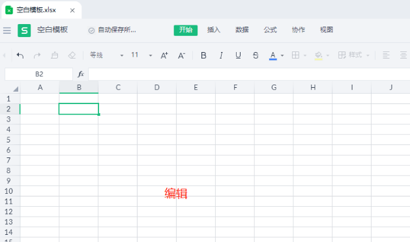Screen dimensions: 410x242
Task: Decrease font size with A- icon
Action: [181, 55]
